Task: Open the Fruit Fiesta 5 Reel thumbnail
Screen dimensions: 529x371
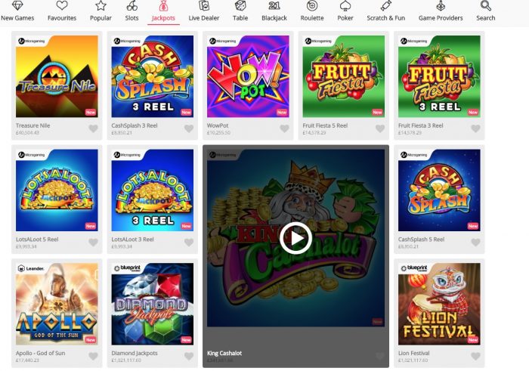Action: tap(343, 76)
